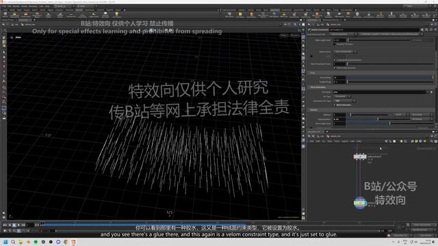438x246 pixels.
Task: Click the topmost icon in the viewport right display toolbar
Action: 303,36
